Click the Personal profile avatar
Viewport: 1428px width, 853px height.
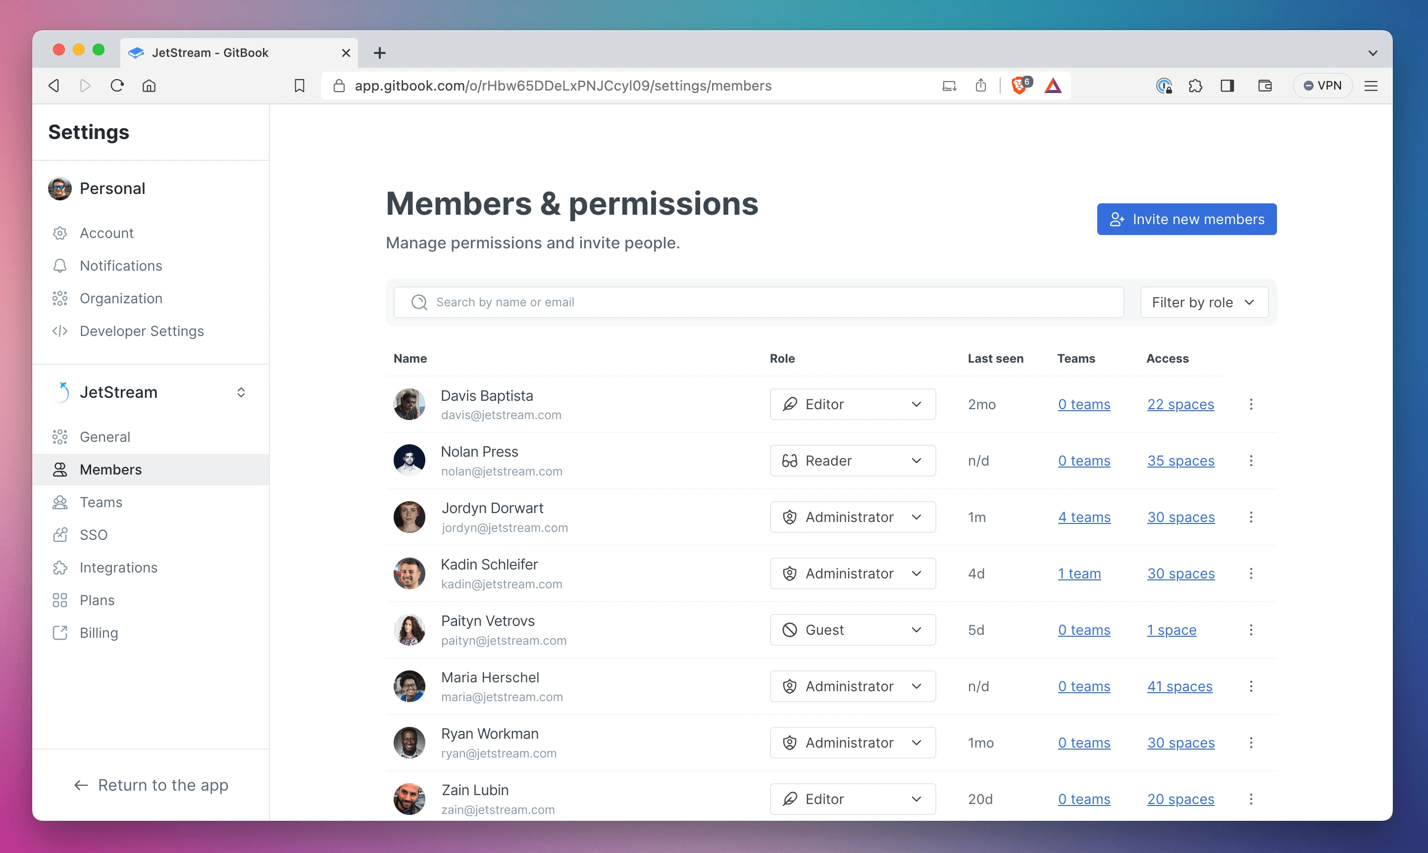pos(60,189)
